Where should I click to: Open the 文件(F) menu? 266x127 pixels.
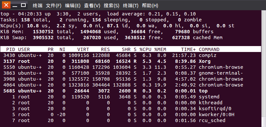54,6
